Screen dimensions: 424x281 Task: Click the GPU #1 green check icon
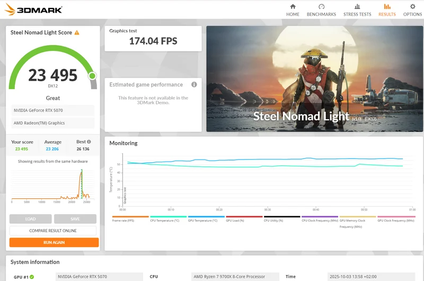(x=32, y=277)
